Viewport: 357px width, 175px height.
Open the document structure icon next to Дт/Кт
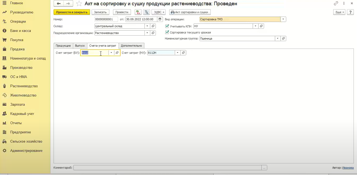pos(146,12)
